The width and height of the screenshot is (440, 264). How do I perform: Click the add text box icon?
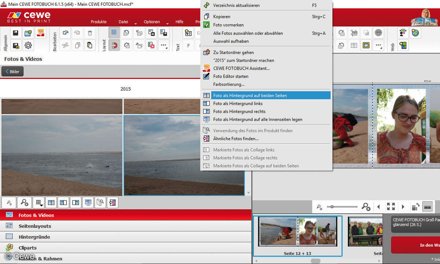coord(188,33)
